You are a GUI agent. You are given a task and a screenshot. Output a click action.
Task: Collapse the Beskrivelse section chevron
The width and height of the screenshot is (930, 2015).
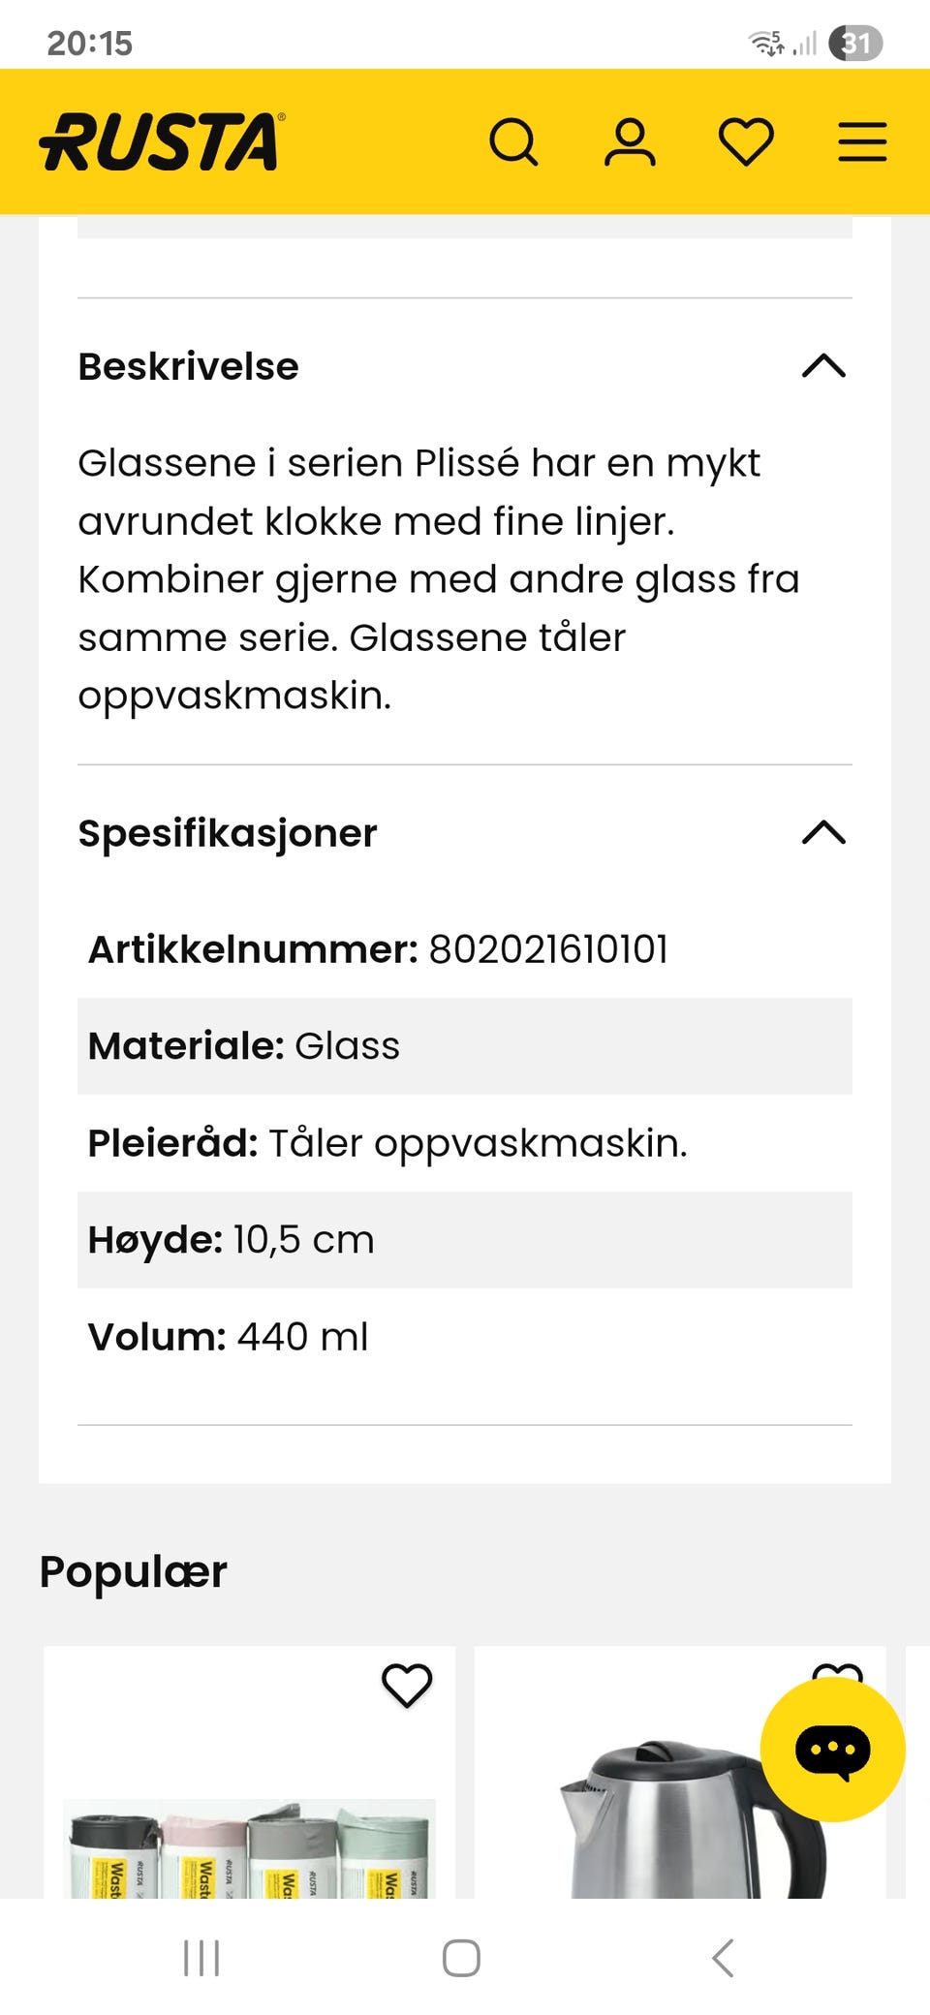[x=823, y=366]
